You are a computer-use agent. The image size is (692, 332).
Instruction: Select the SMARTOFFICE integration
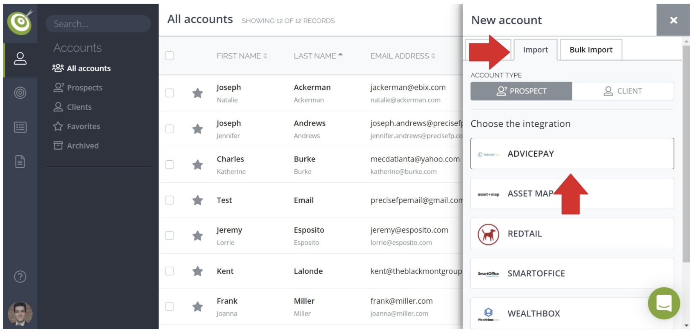(x=572, y=273)
